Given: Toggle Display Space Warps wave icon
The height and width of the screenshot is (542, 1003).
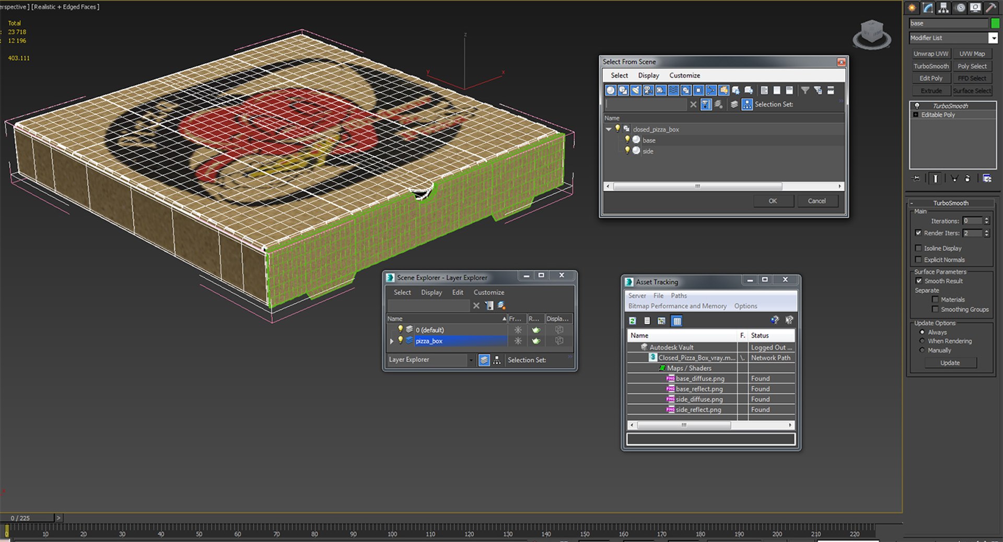Looking at the screenshot, I should tap(673, 90).
